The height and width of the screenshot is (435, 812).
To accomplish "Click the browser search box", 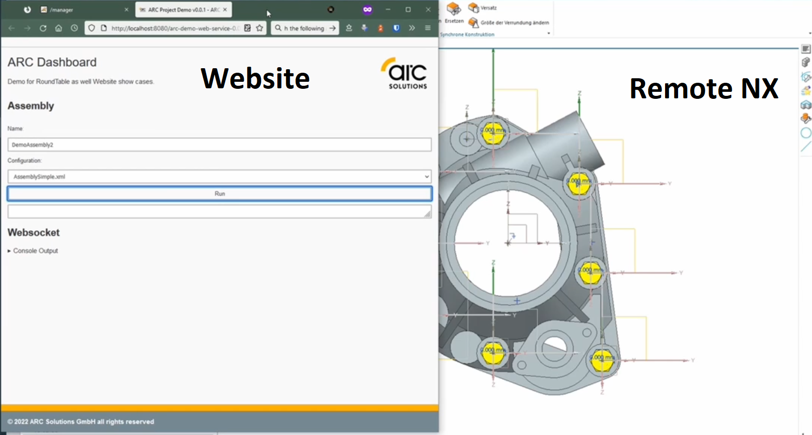I will [305, 28].
